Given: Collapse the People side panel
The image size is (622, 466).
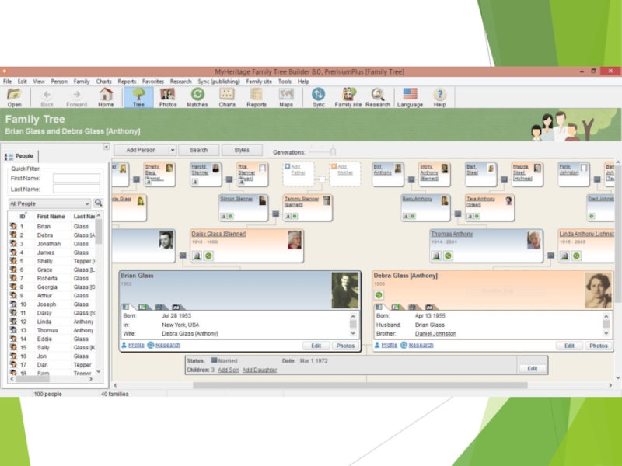Looking at the screenshot, I should tap(106, 147).
